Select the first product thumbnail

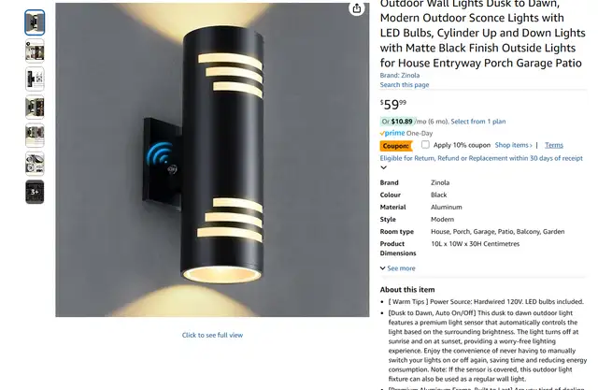click(35, 22)
